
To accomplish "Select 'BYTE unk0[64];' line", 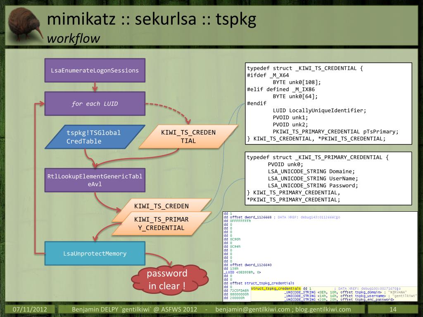I will pos(295,96).
